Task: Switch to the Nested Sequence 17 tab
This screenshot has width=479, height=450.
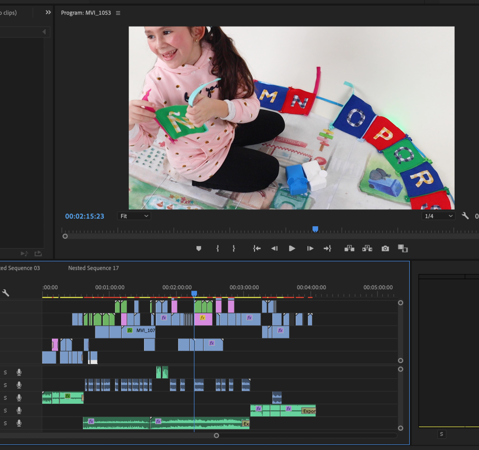Action: 94,268
